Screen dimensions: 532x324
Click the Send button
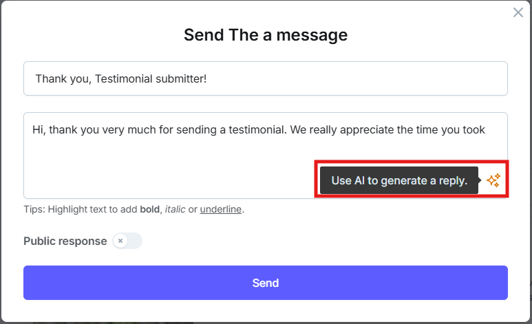(266, 283)
